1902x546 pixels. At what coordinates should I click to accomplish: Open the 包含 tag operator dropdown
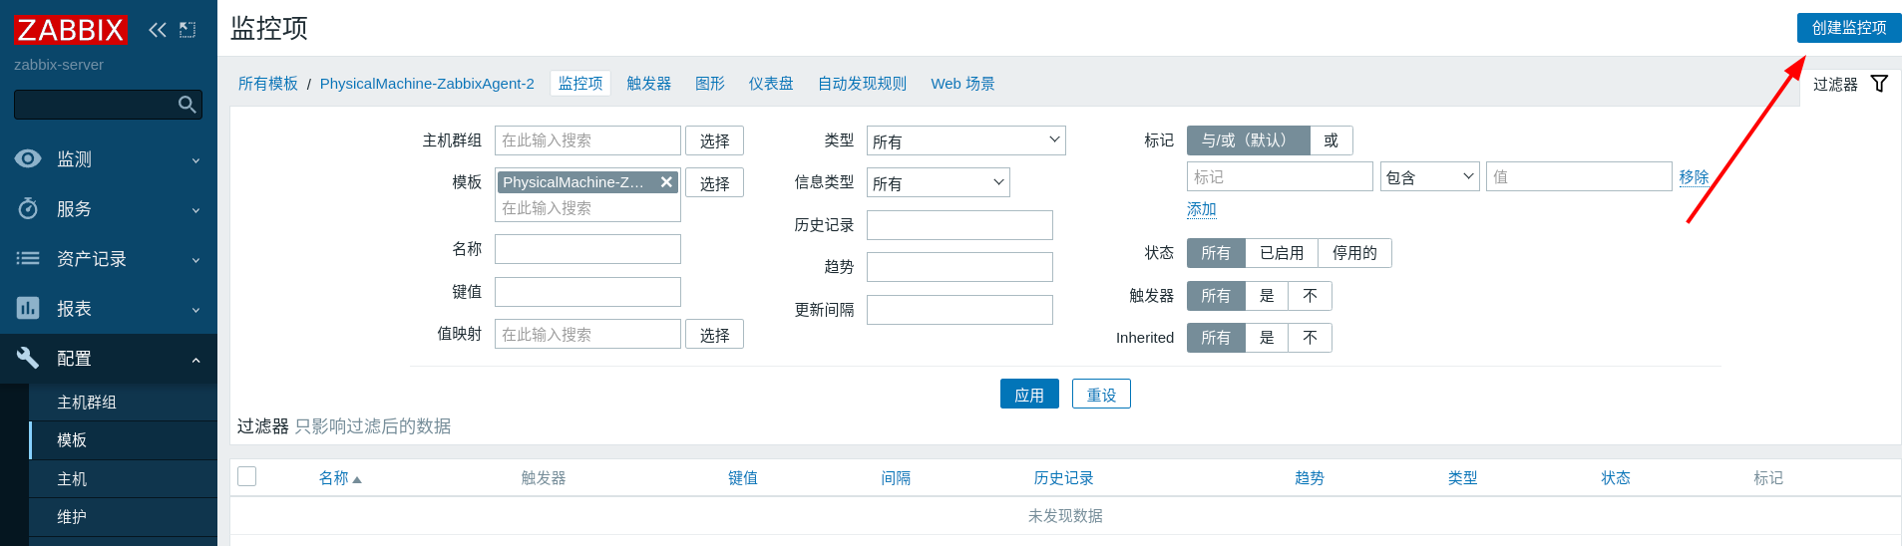tap(1429, 176)
